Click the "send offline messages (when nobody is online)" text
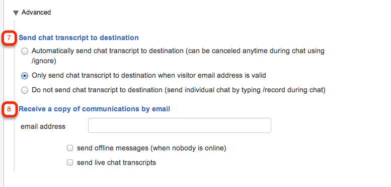This screenshot has height=187, width=391. 151,148
